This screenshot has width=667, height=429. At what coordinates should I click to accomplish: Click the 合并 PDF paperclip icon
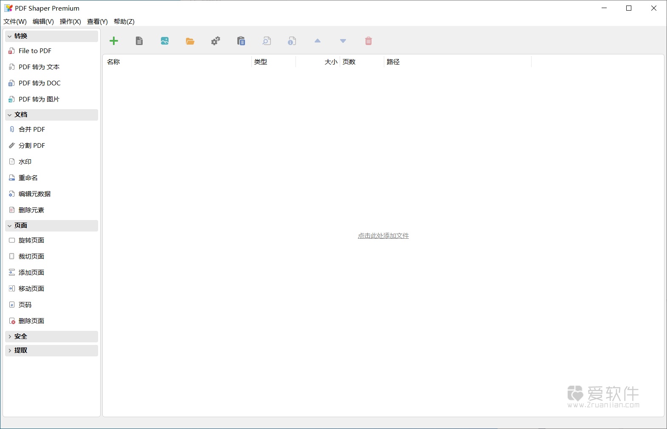pyautogui.click(x=12, y=129)
